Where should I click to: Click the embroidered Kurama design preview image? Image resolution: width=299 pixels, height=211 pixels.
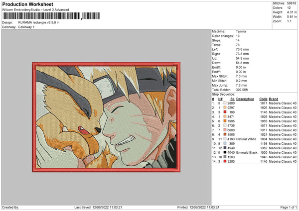click(x=106, y=117)
